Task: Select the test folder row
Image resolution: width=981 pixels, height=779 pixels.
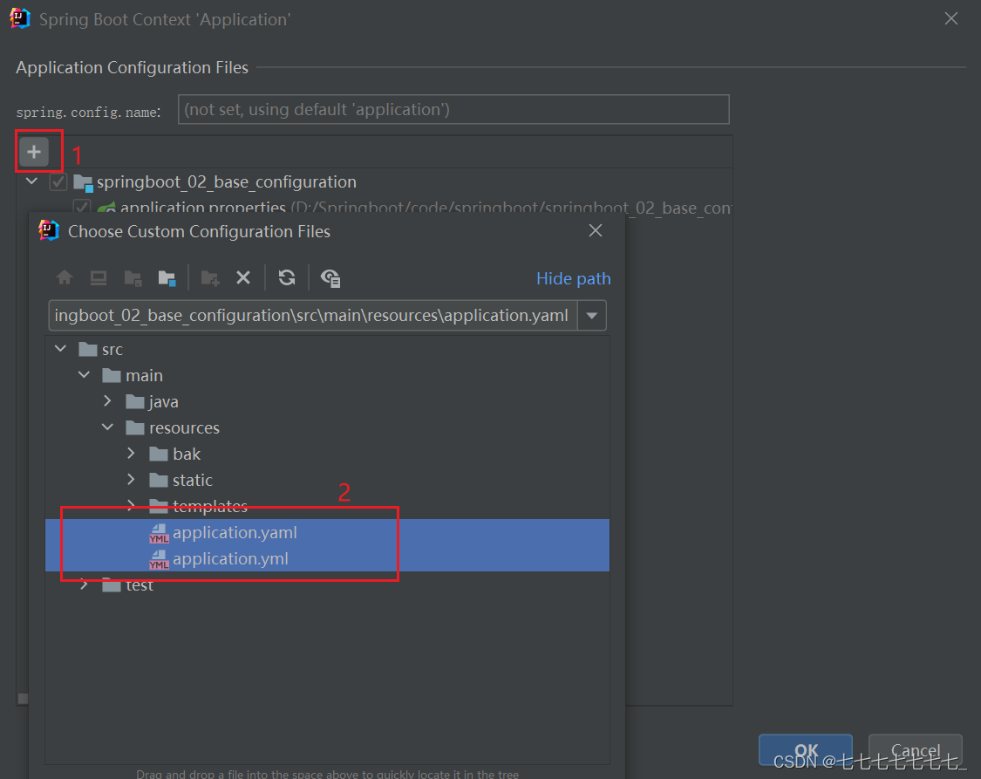Action: coord(327,585)
